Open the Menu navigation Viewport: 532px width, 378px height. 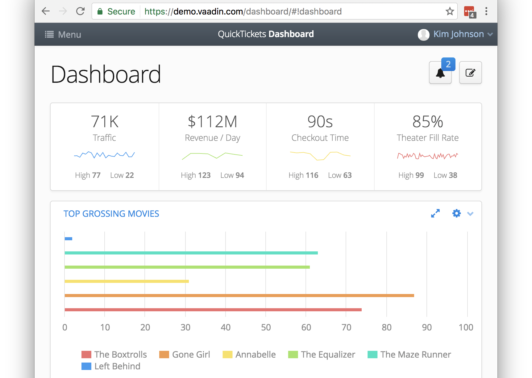point(63,34)
